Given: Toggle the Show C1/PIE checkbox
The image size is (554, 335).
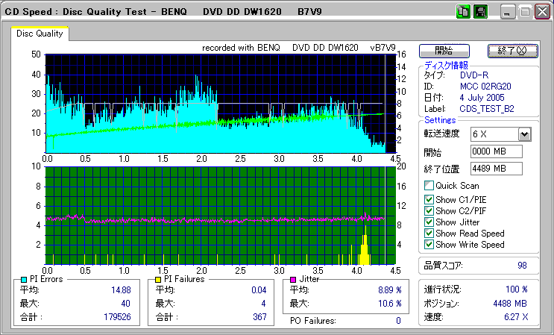Looking at the screenshot, I should [429, 199].
